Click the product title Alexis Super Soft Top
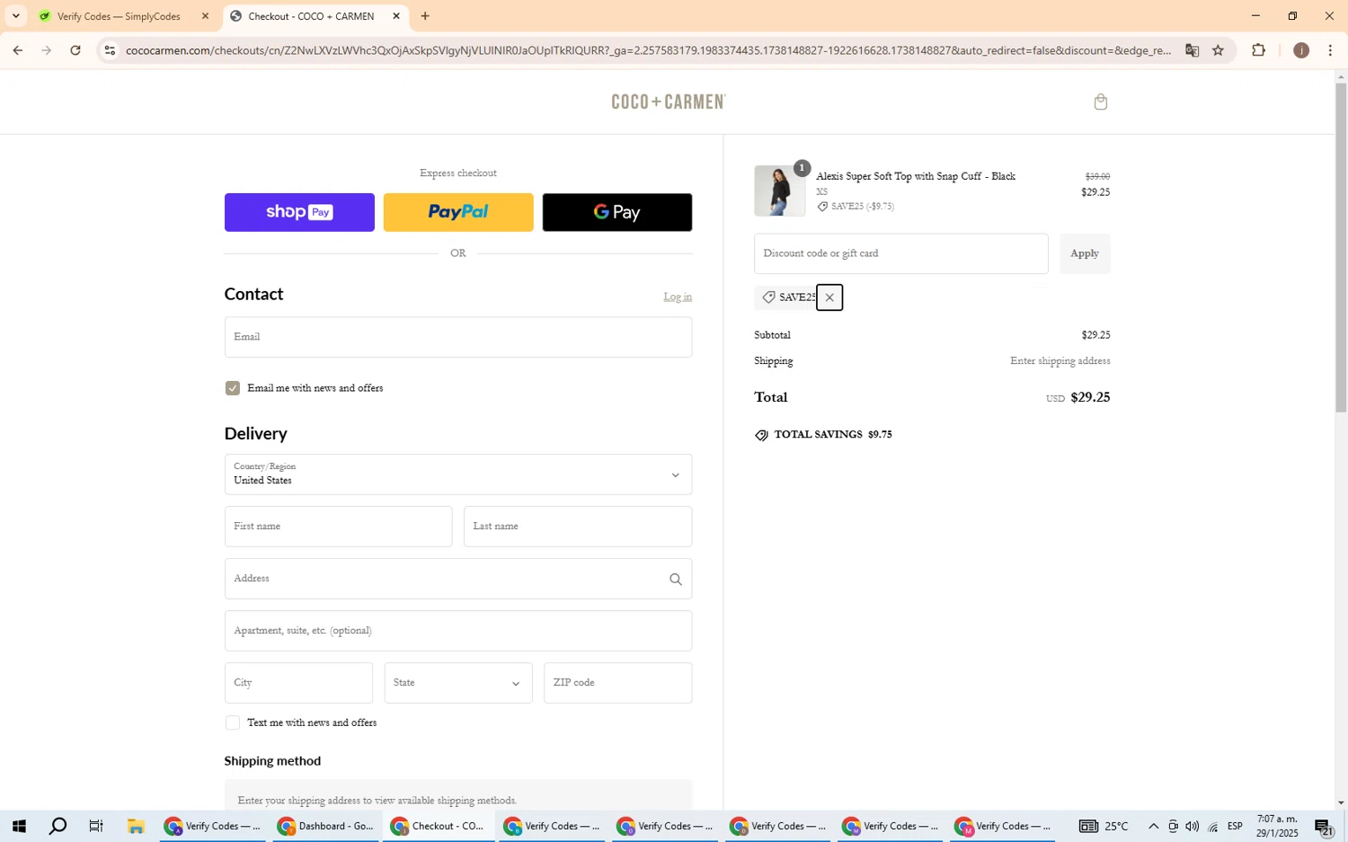1348x842 pixels. click(916, 176)
